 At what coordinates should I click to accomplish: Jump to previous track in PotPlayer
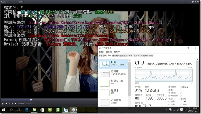10,104
